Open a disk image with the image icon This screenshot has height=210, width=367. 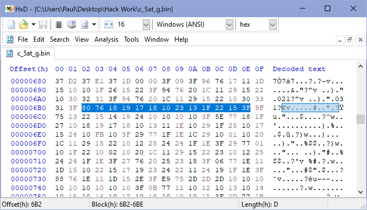[85, 24]
